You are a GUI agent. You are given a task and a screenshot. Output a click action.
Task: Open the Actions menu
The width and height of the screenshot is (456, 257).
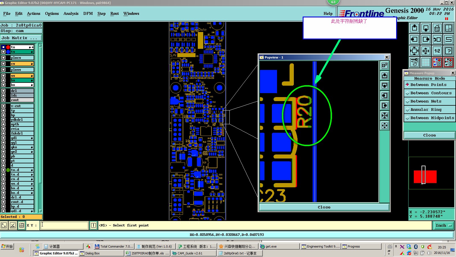point(34,14)
